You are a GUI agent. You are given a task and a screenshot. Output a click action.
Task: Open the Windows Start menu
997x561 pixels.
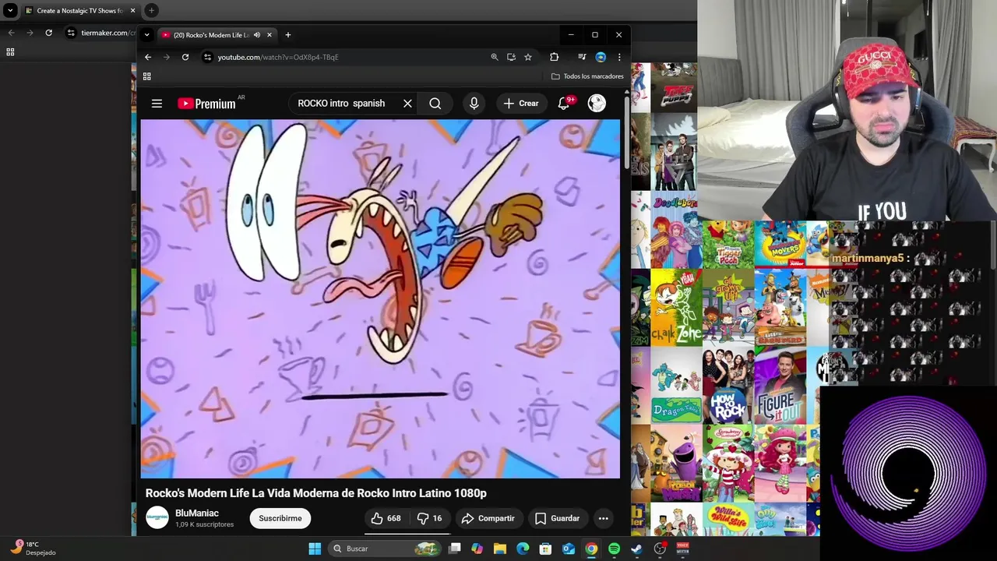(315, 549)
